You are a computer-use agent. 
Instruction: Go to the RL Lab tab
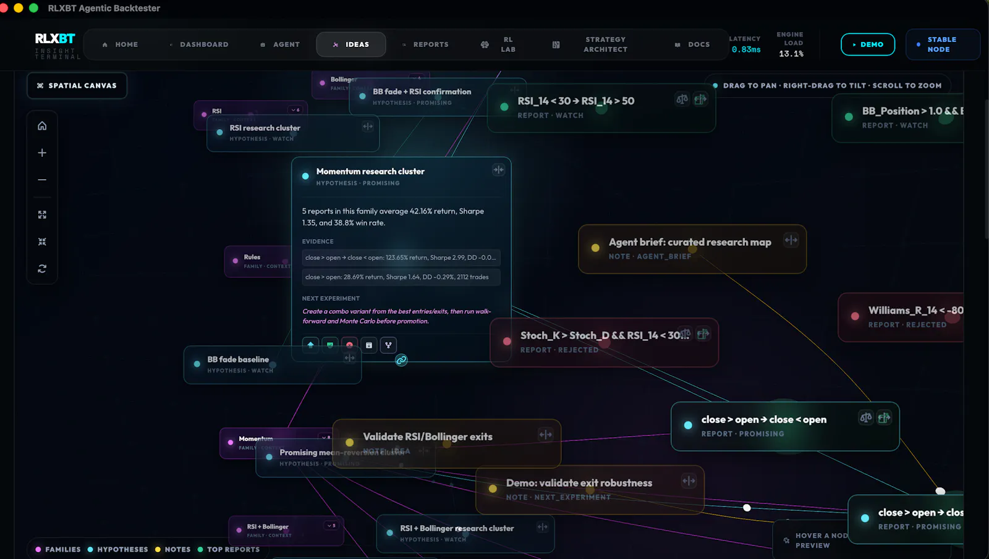click(498, 44)
